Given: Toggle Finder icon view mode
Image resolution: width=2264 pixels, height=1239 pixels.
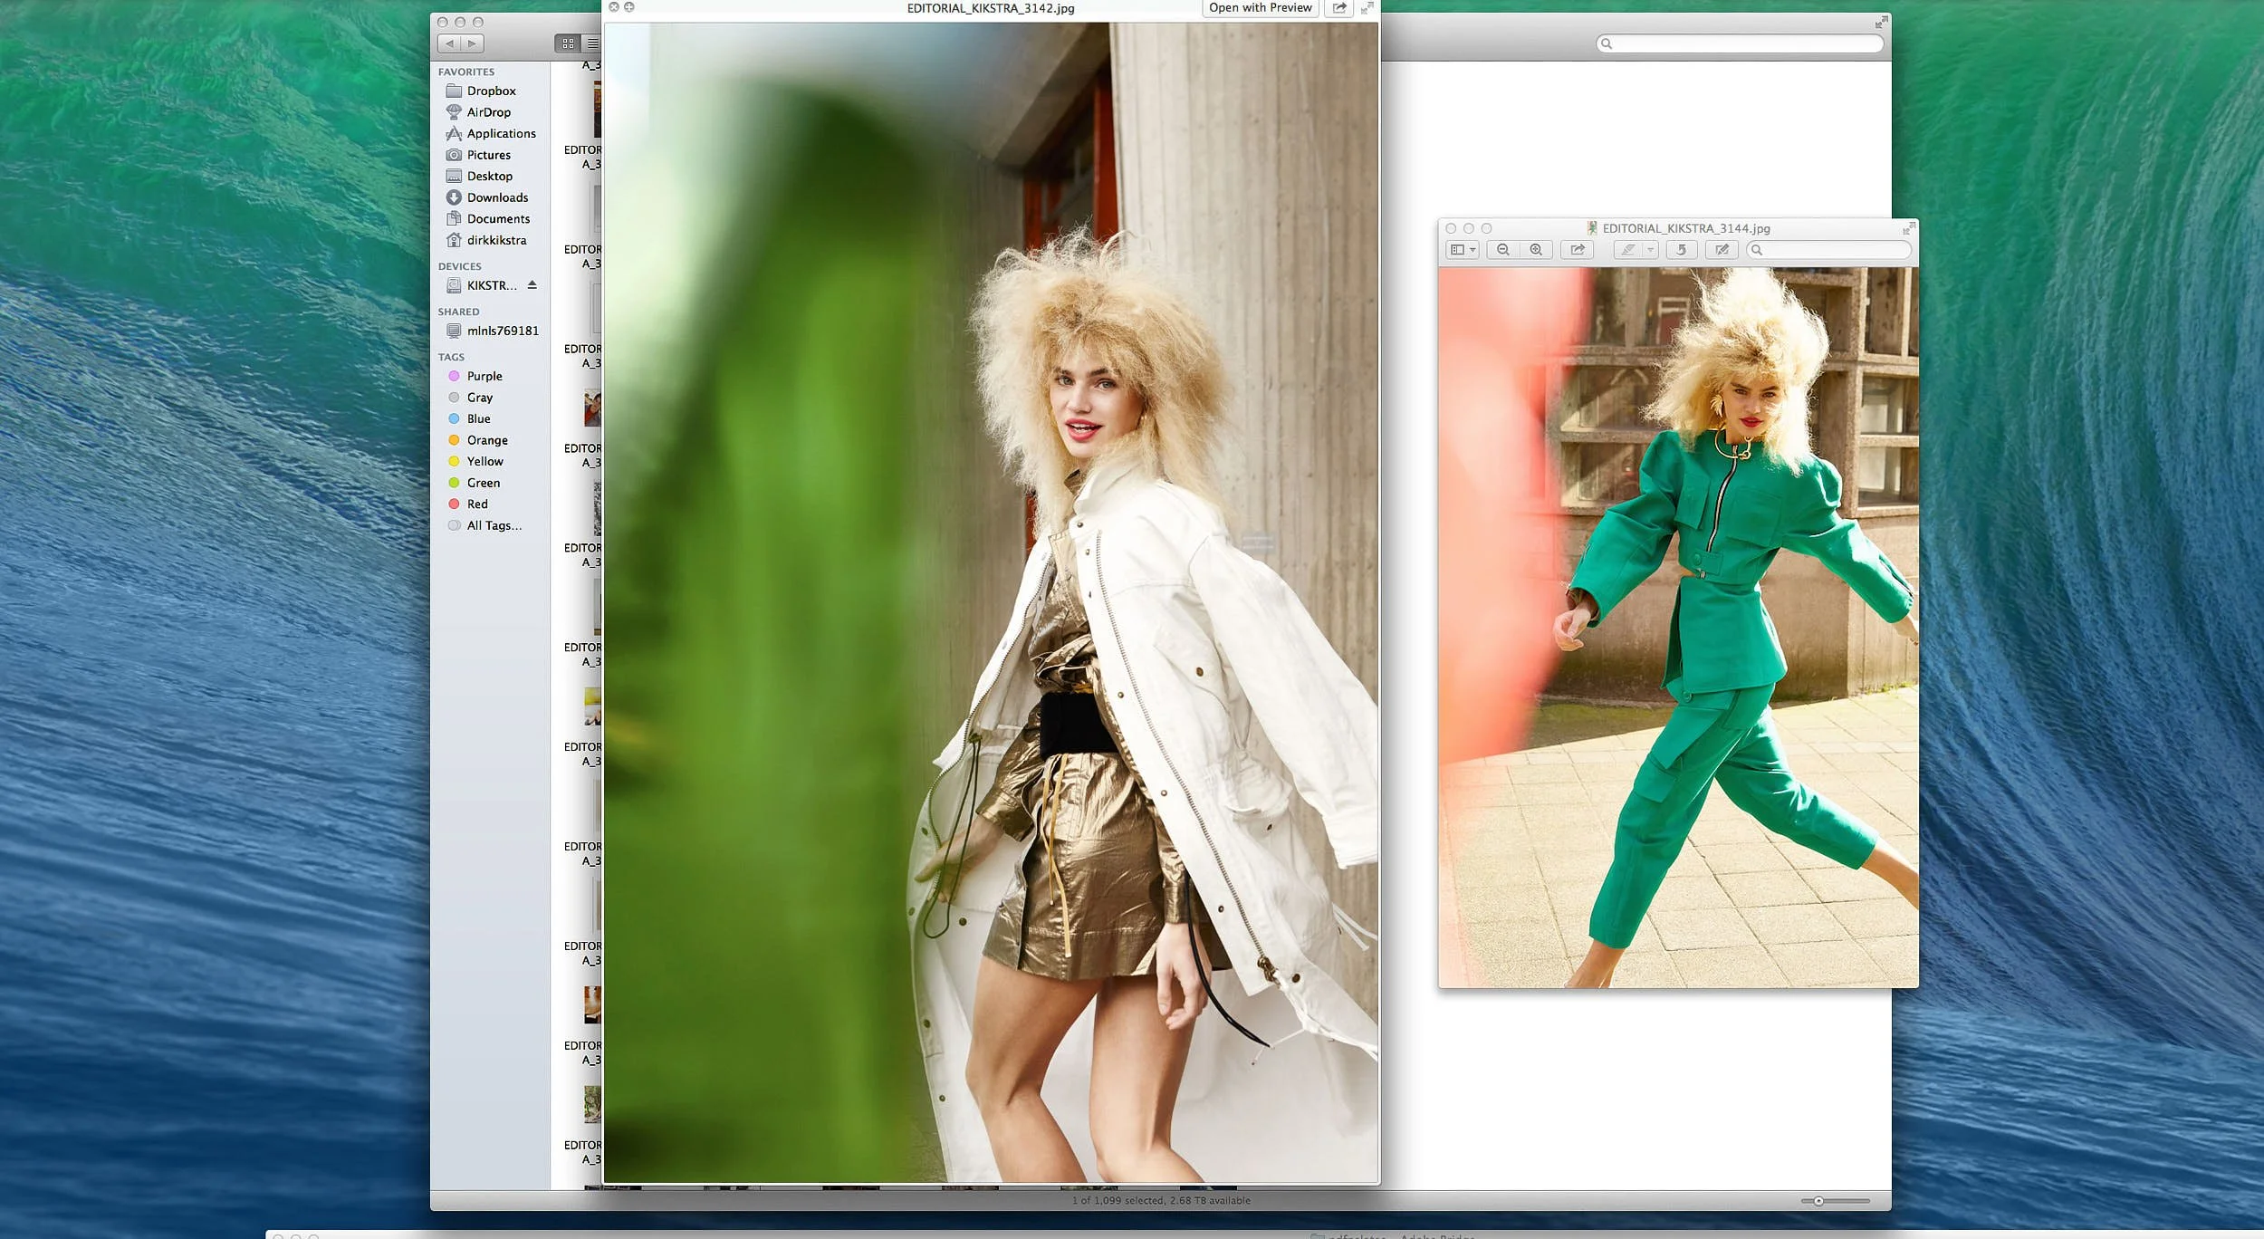Looking at the screenshot, I should 568,42.
